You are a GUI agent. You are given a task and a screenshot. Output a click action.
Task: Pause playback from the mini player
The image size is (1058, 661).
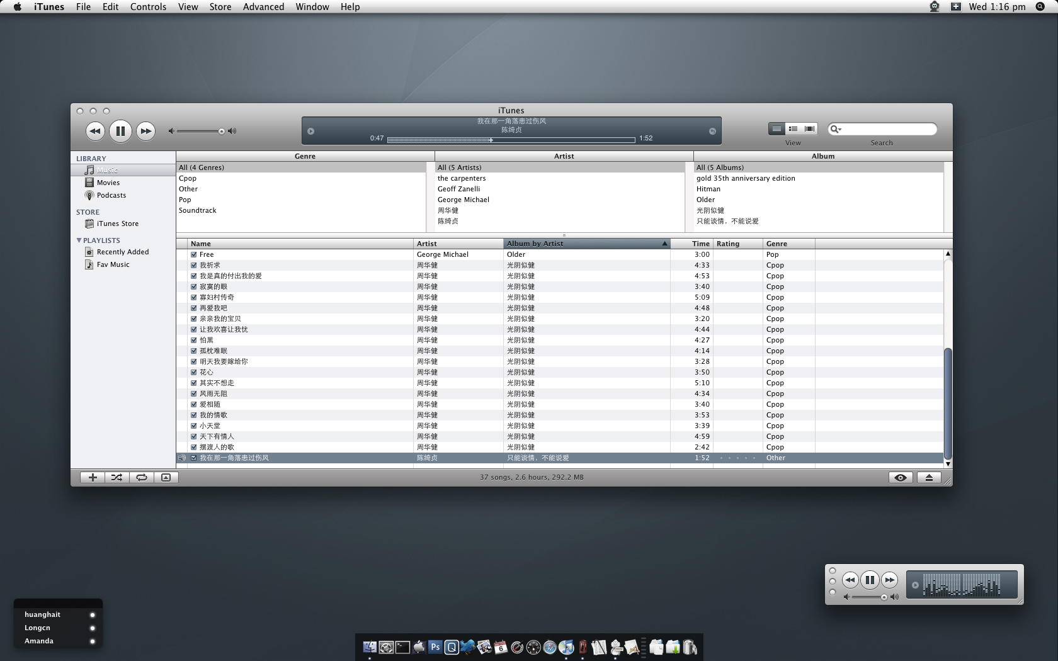coord(870,580)
